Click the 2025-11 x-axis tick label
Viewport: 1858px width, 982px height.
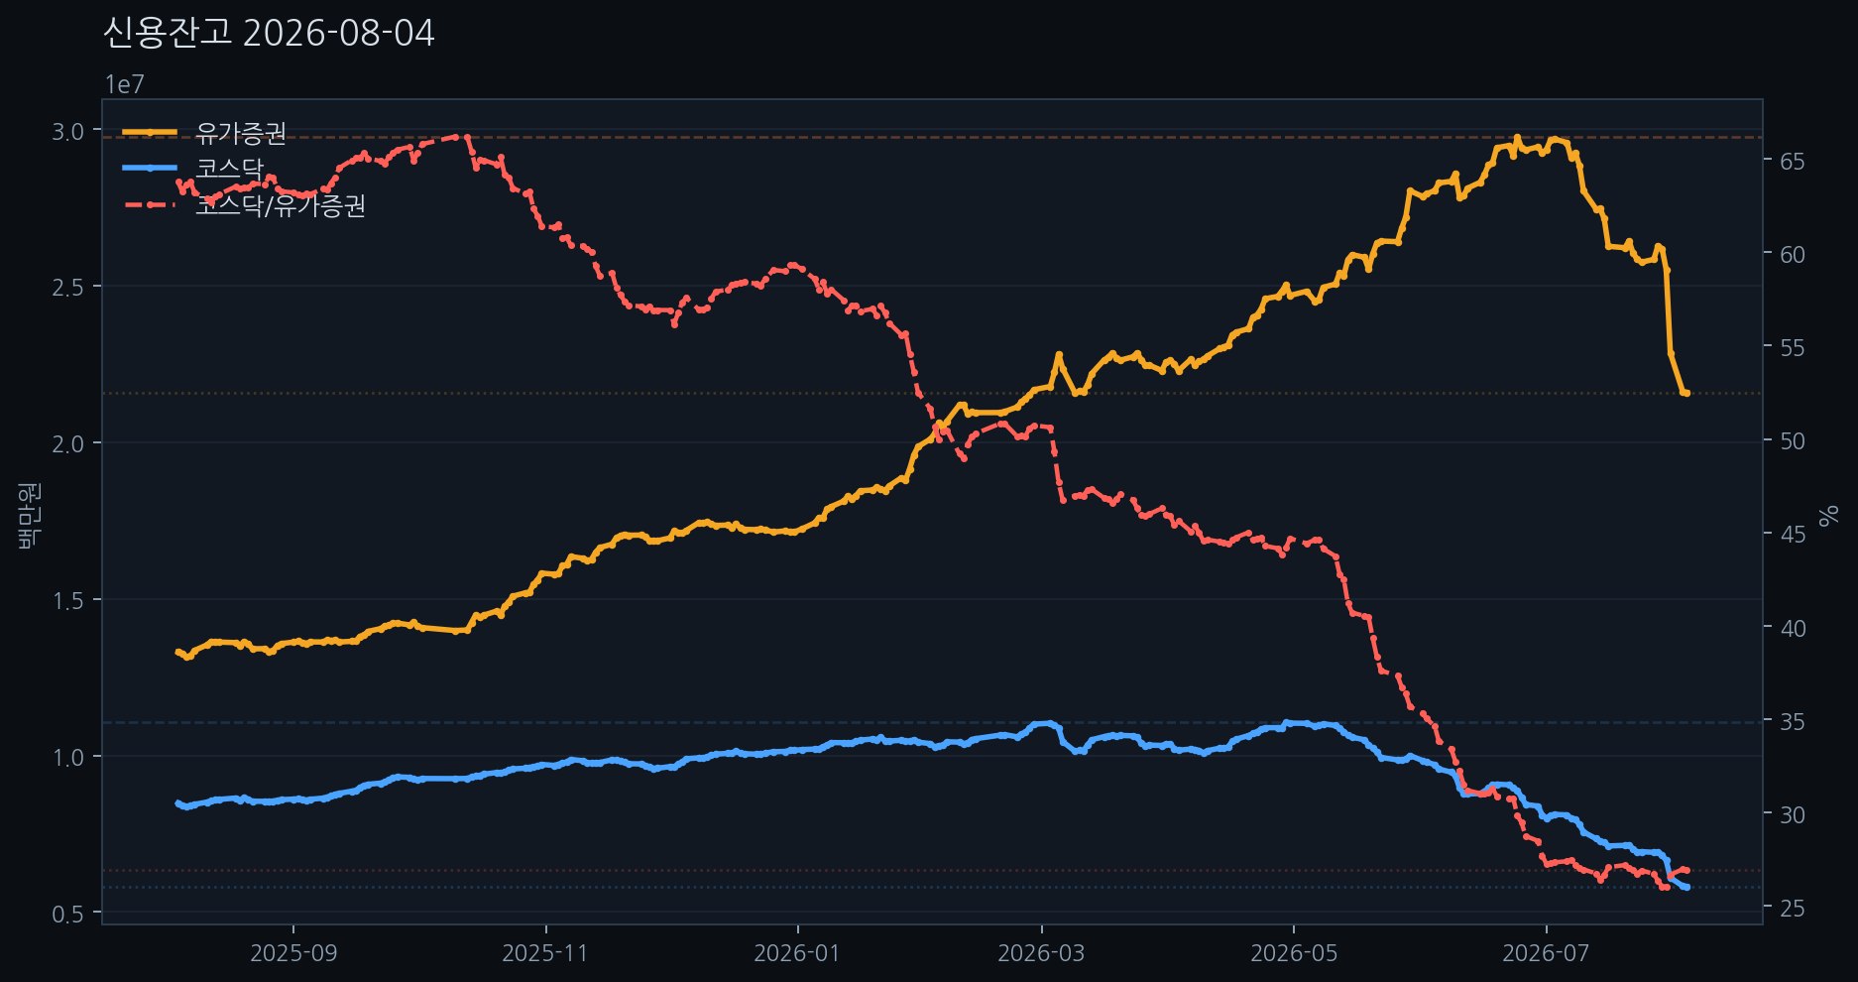point(545,953)
